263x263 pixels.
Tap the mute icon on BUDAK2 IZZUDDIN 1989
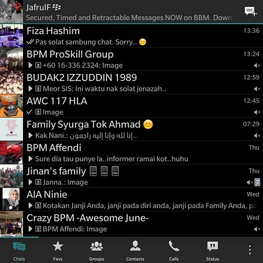tap(257, 89)
